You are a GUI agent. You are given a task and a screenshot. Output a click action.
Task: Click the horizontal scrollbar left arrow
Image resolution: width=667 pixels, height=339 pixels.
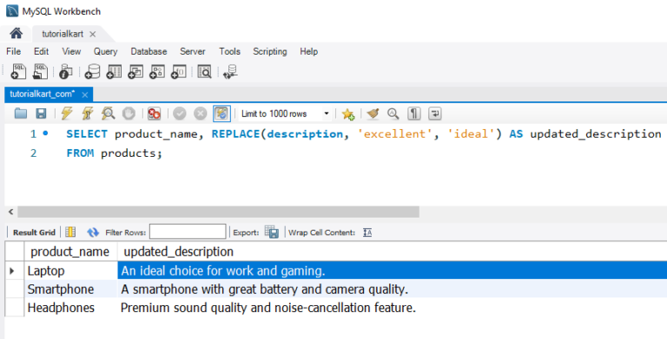(x=11, y=212)
